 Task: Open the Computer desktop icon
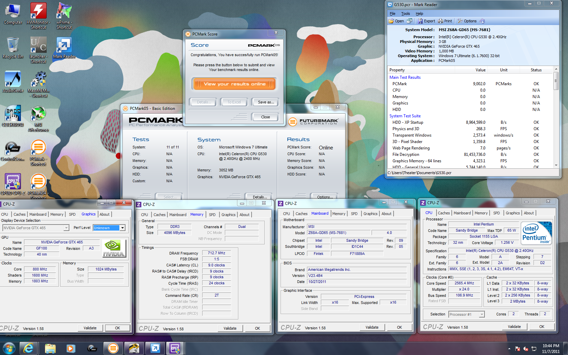tap(13, 14)
